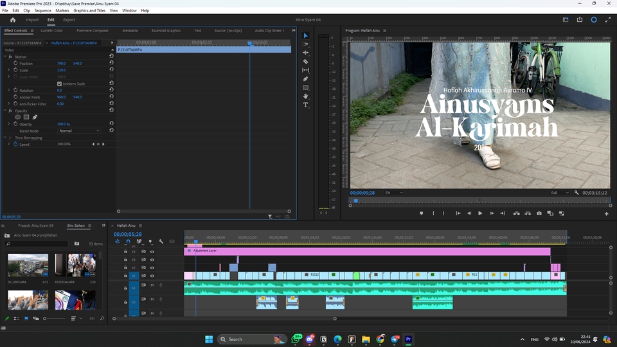Select the Rectangle tool in tools panel
617x347 pixels.
305,87
